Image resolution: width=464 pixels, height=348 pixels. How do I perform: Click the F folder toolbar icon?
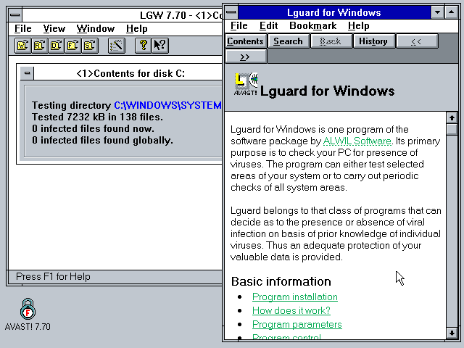point(72,46)
